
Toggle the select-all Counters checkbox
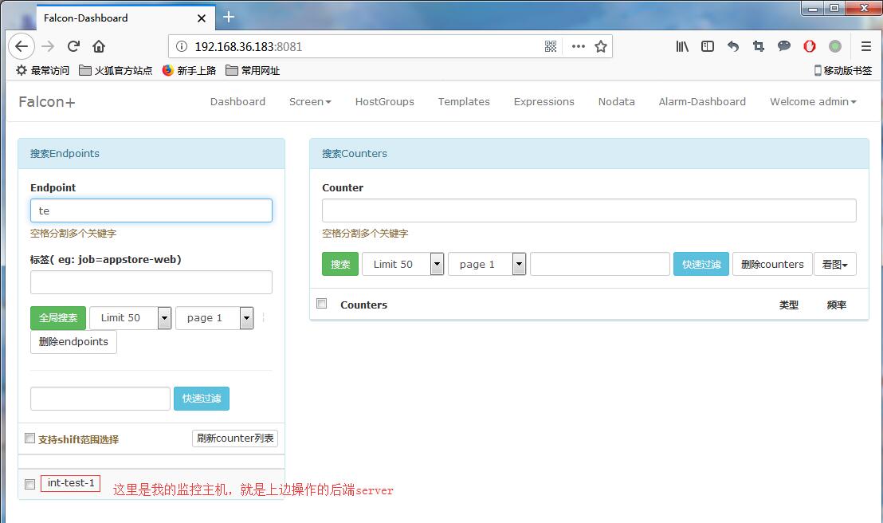(322, 304)
